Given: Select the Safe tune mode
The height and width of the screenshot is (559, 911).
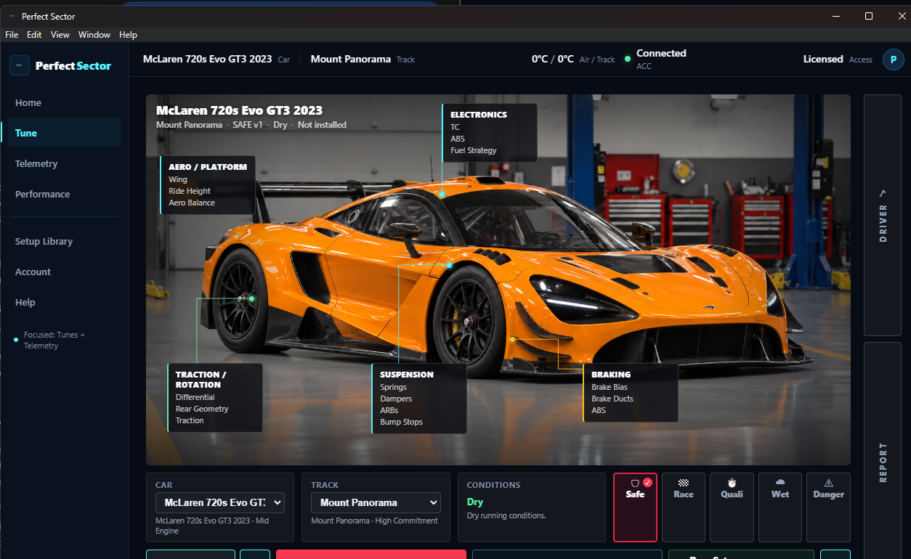Looking at the screenshot, I should (635, 507).
